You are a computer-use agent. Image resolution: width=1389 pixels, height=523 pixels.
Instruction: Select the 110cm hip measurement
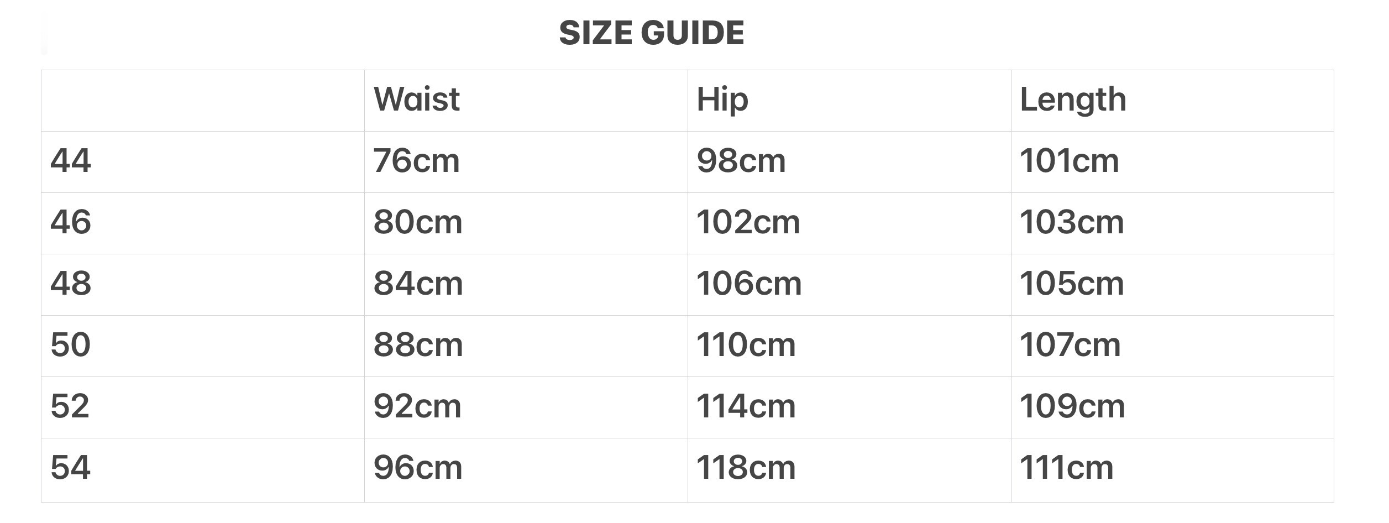point(746,345)
